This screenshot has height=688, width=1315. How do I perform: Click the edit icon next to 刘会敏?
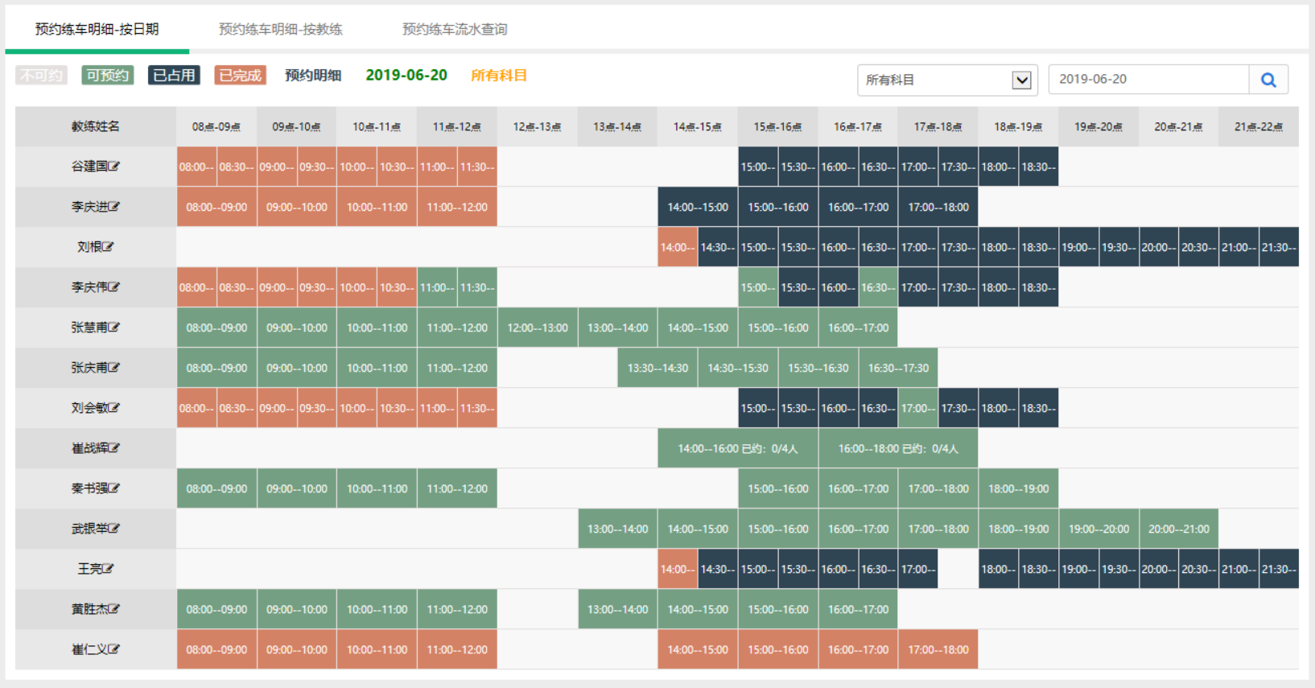click(x=114, y=407)
